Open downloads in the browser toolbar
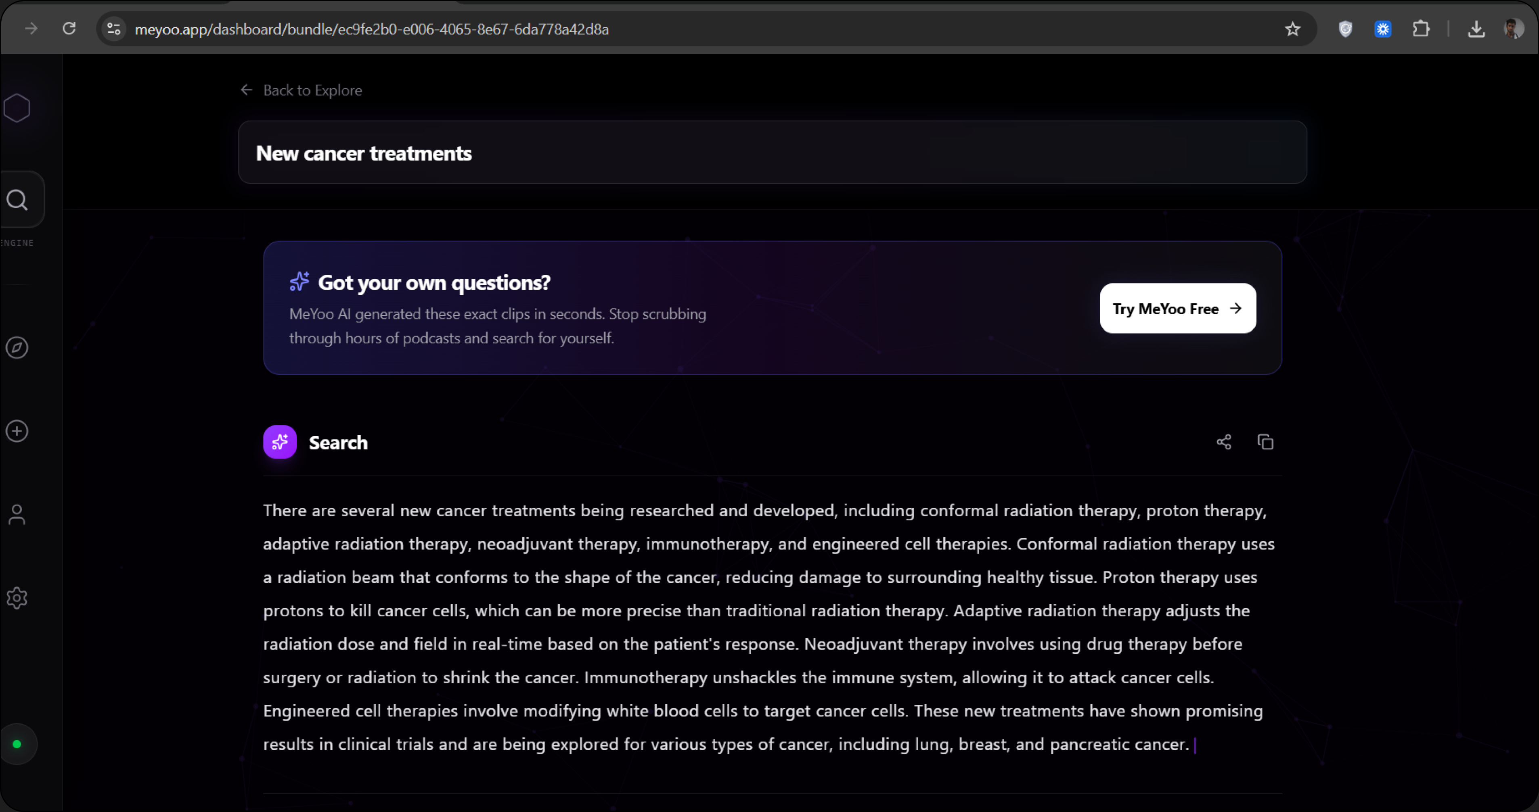1539x812 pixels. 1476,29
